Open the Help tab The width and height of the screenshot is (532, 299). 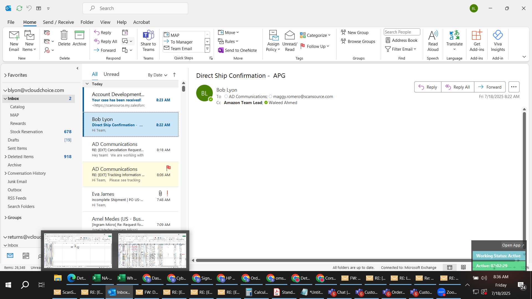coord(122,22)
